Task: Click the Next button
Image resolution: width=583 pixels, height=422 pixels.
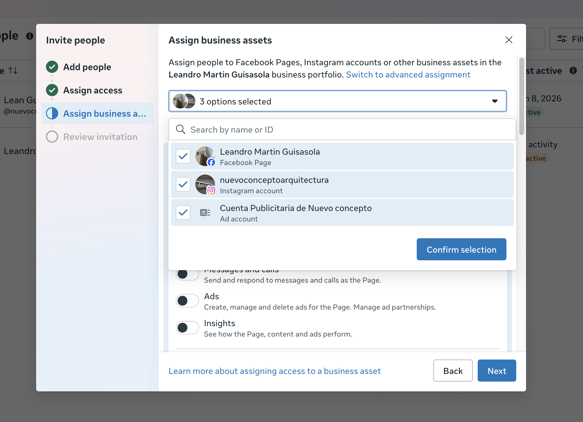Action: tap(497, 371)
